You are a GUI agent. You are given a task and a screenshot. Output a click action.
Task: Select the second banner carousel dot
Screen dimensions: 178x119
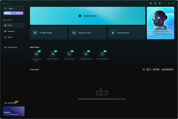[160, 37]
